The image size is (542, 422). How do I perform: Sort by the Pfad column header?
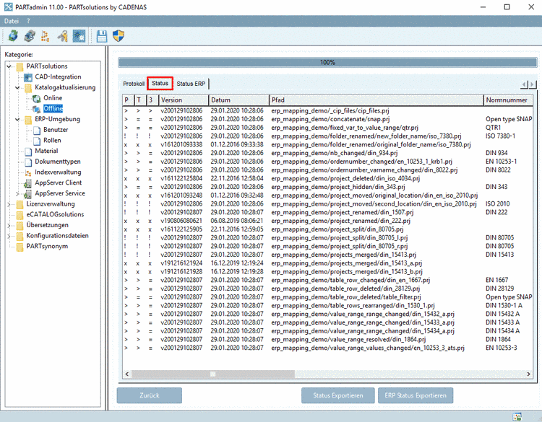tap(377, 100)
